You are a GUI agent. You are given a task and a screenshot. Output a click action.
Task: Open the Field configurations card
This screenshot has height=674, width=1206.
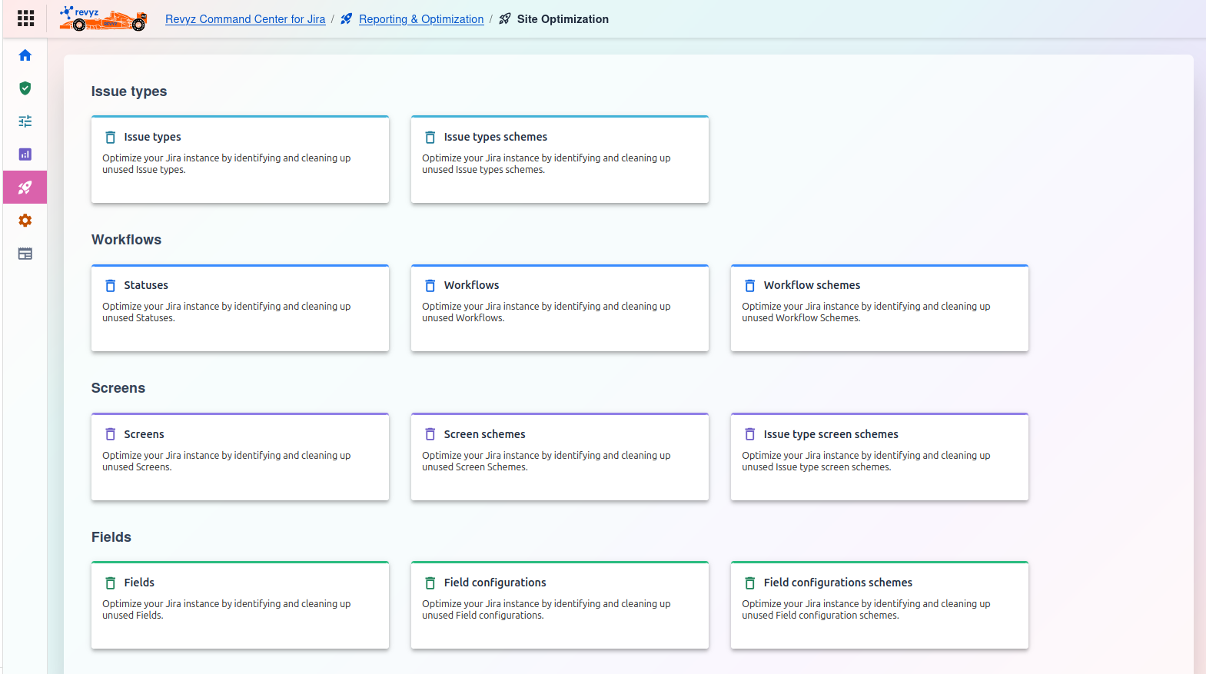[x=560, y=606]
